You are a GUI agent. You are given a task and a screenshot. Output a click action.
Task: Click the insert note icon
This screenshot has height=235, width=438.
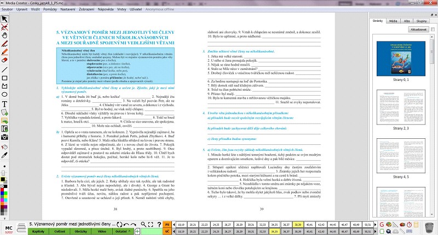point(4,113)
